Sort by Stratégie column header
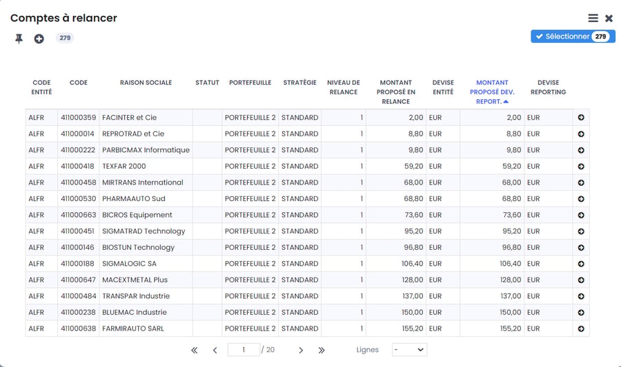621x367 pixels. 300,83
